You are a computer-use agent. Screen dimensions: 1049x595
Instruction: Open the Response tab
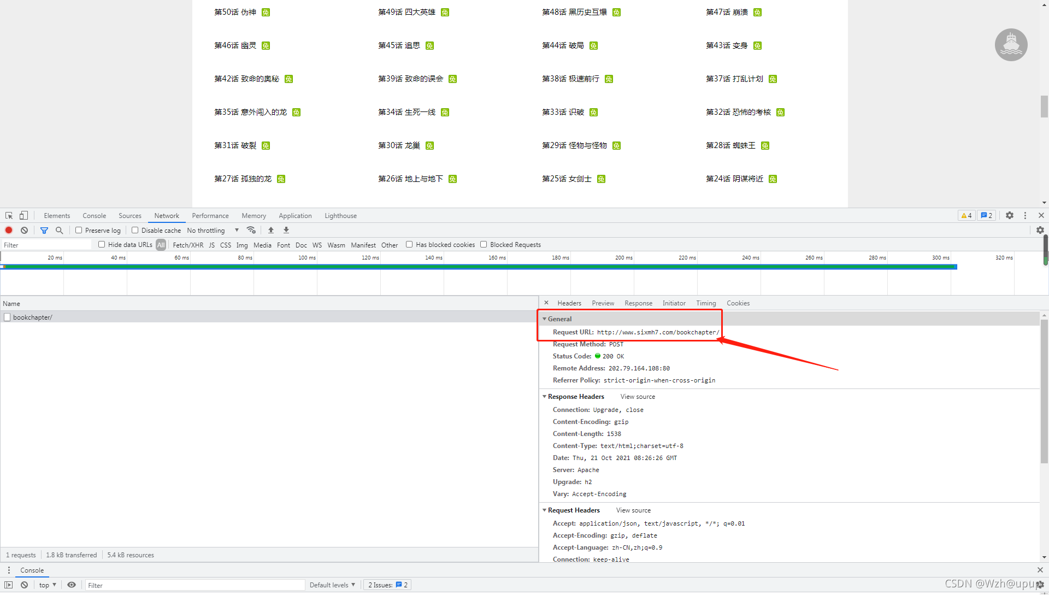(638, 303)
